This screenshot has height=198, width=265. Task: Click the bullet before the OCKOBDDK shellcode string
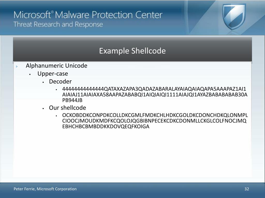coord(56,116)
